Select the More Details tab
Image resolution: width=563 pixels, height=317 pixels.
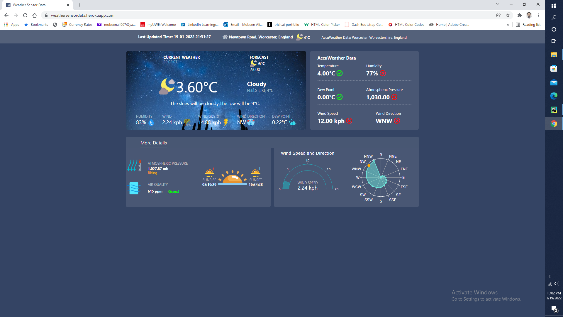[153, 143]
